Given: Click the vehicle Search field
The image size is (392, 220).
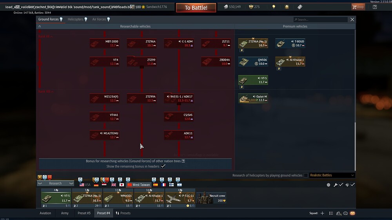Looking at the screenshot, I should [320, 20].
